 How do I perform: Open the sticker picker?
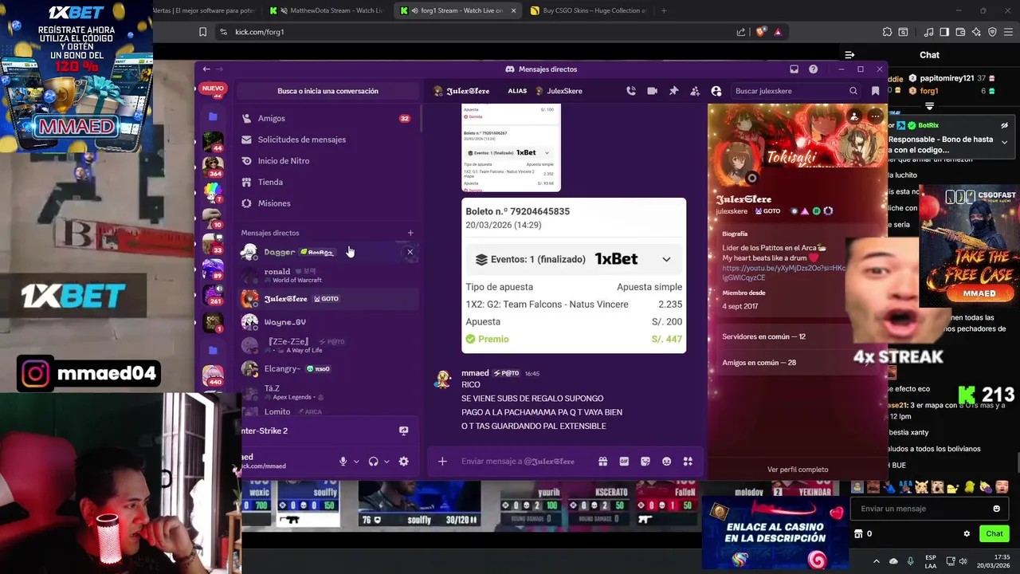tap(645, 461)
